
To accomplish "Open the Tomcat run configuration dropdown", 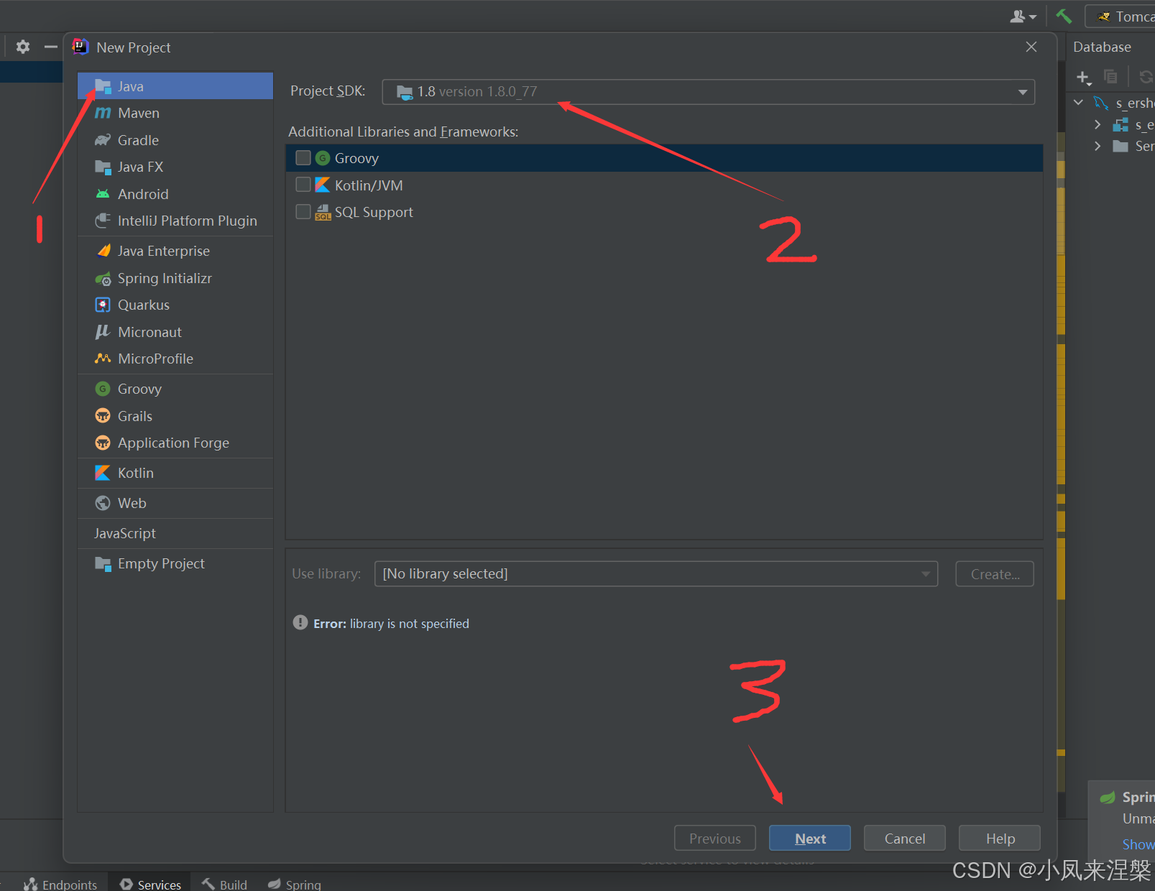I will point(1122,16).
